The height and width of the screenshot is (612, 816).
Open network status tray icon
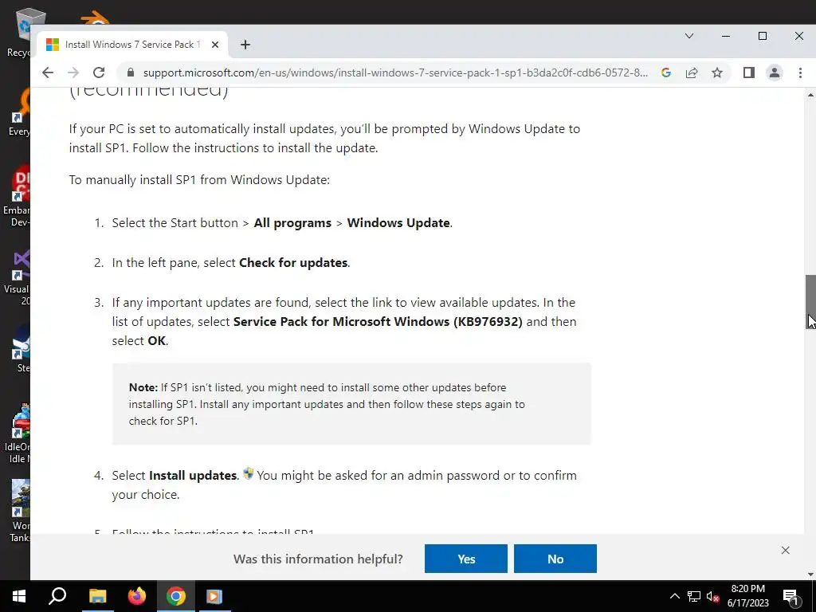point(694,596)
